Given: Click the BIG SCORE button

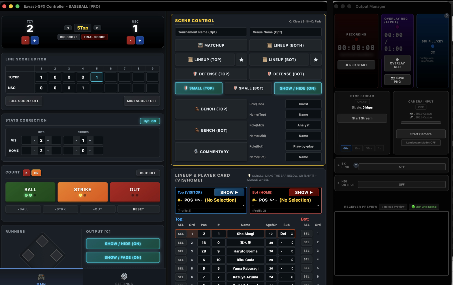Looking at the screenshot, I should tap(69, 37).
